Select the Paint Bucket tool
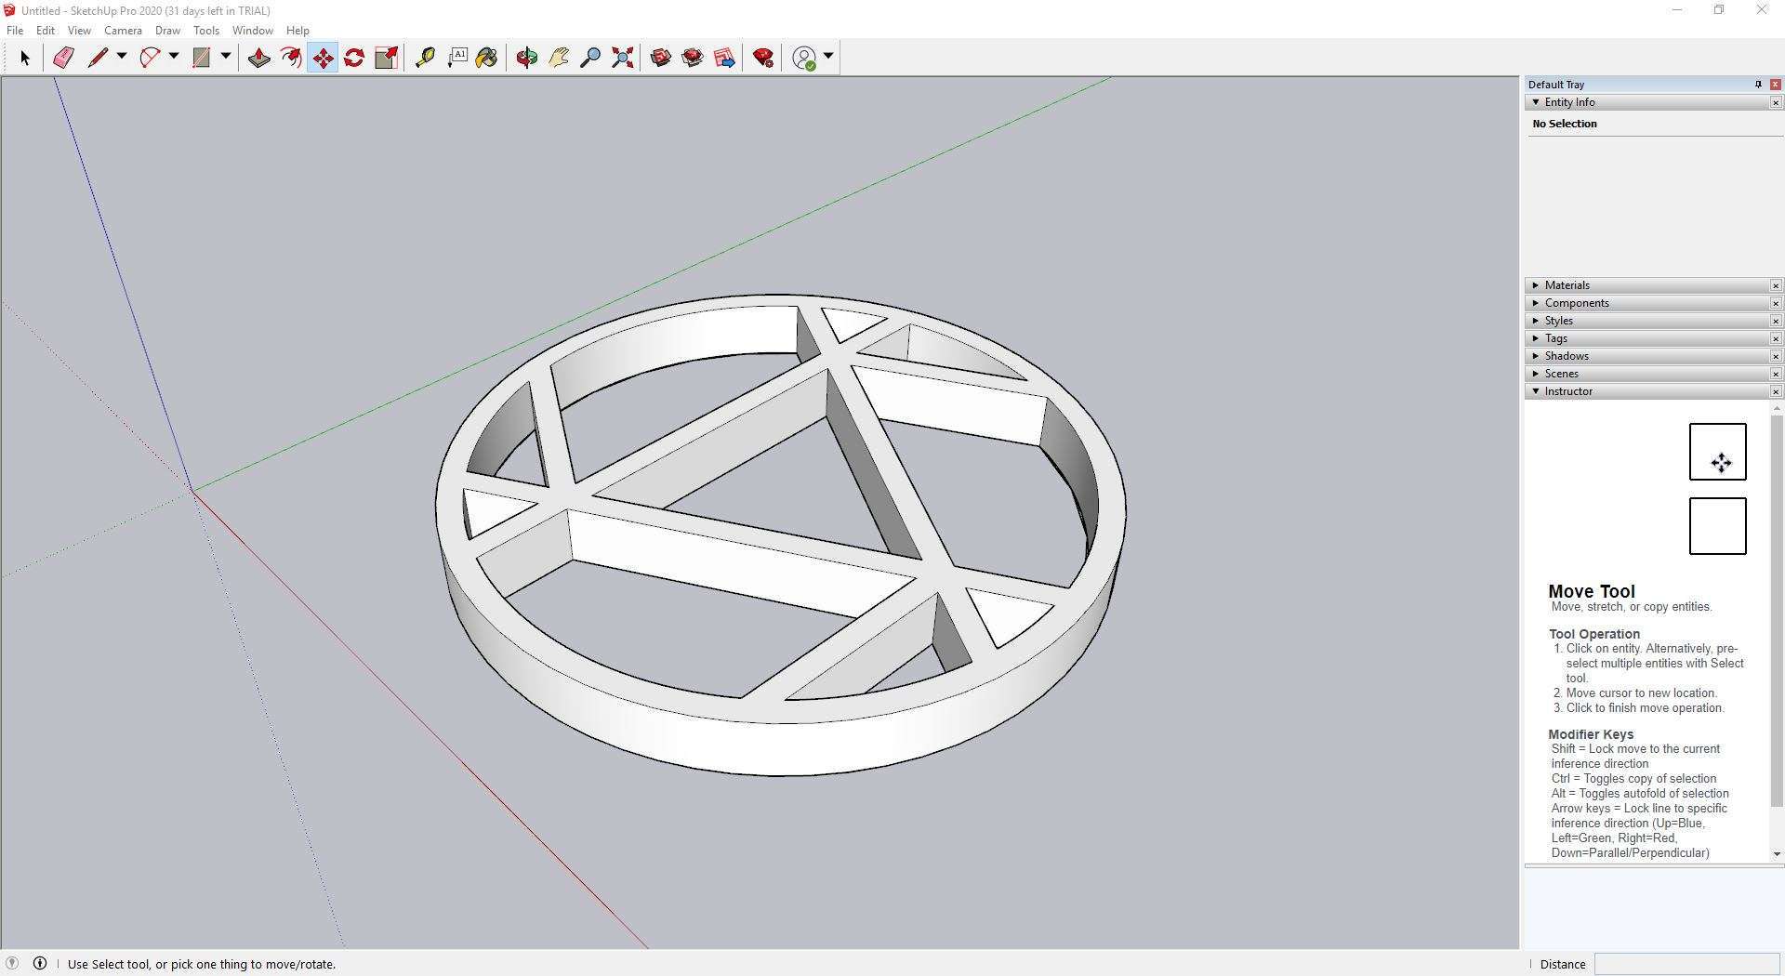Image resolution: width=1785 pixels, height=976 pixels. (486, 58)
